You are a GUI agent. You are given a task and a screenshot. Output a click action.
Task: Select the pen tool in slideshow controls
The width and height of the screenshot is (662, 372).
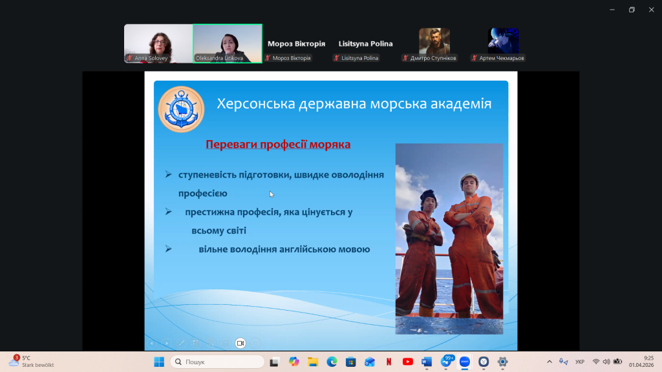pos(182,343)
